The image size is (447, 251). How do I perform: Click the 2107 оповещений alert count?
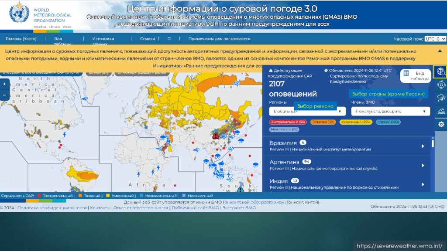pos(293,89)
